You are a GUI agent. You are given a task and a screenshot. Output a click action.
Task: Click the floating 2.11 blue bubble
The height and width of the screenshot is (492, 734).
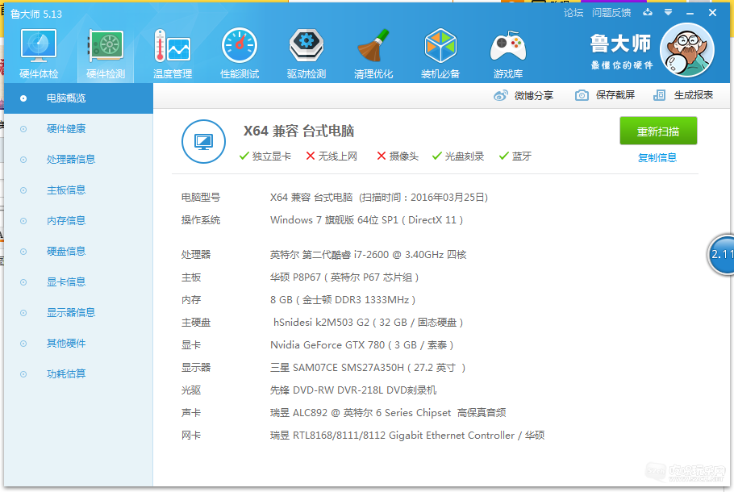721,255
